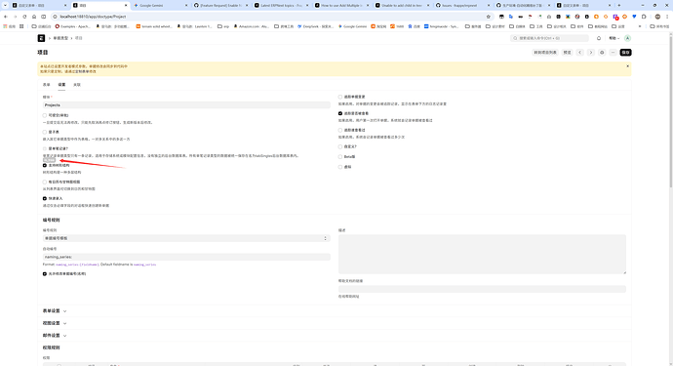Open the Chrome three-dot menu
Image resolution: width=673 pixels, height=366 pixels.
[667, 17]
